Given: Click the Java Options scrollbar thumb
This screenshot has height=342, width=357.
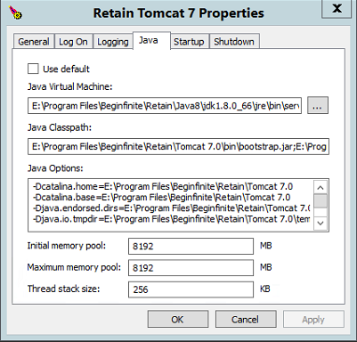Looking at the screenshot, I should (x=320, y=201).
